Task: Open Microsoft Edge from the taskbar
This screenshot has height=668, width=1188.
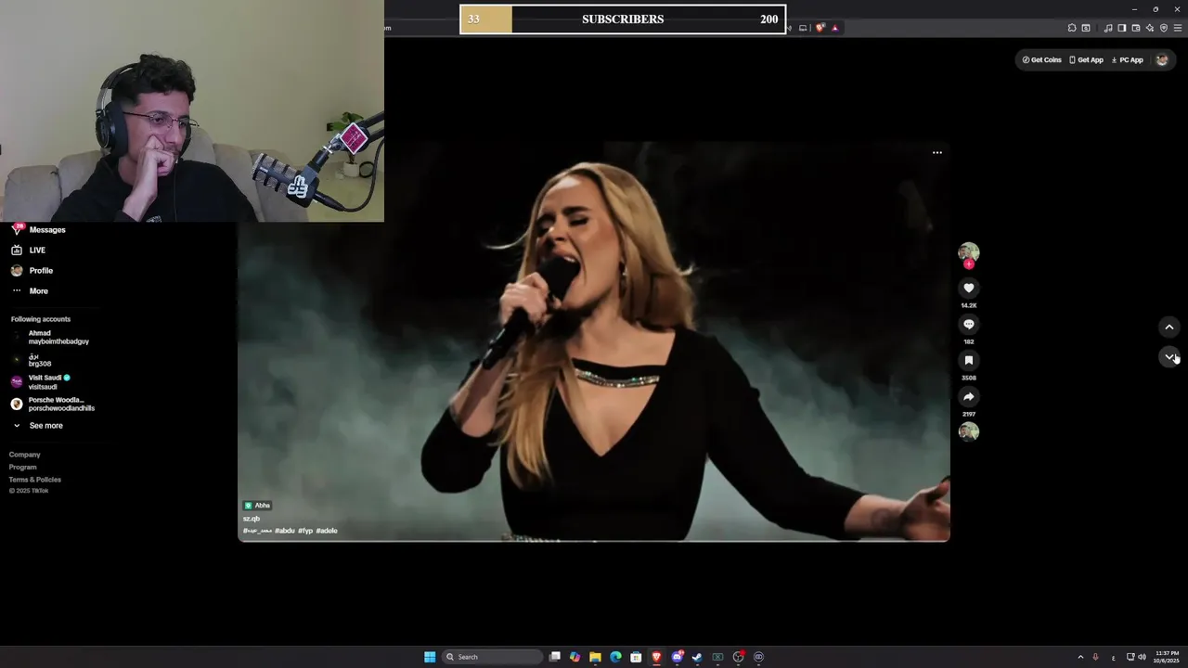Action: [x=615, y=657]
